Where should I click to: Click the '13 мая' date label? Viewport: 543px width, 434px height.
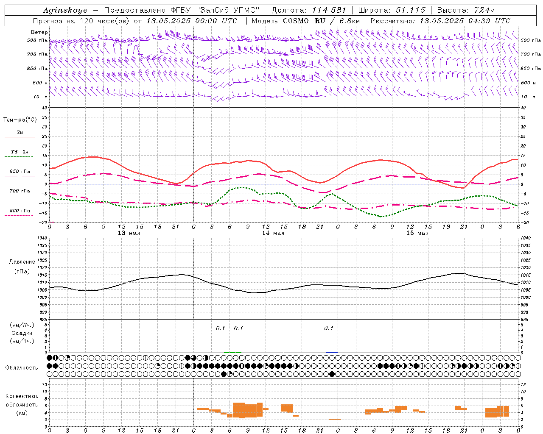click(129, 233)
